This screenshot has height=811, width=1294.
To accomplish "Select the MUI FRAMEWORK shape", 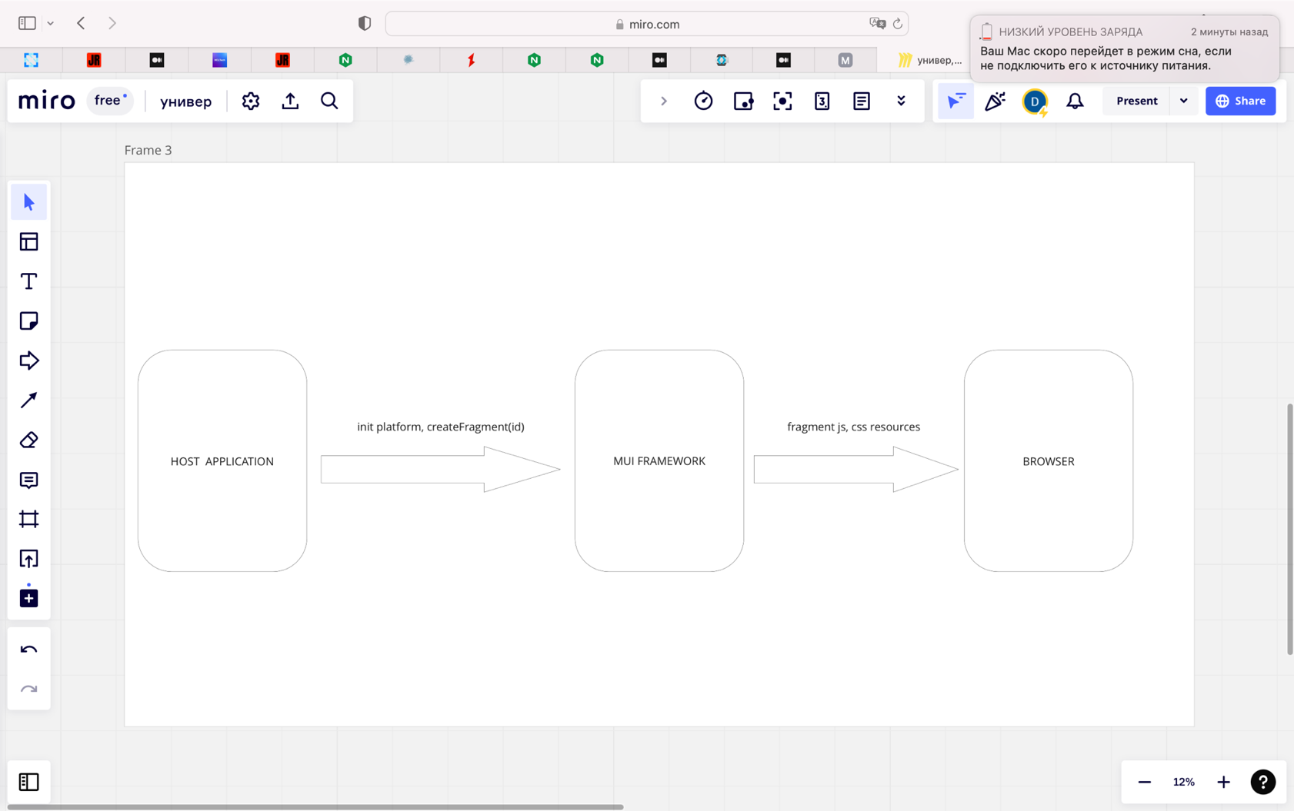I will point(659,460).
